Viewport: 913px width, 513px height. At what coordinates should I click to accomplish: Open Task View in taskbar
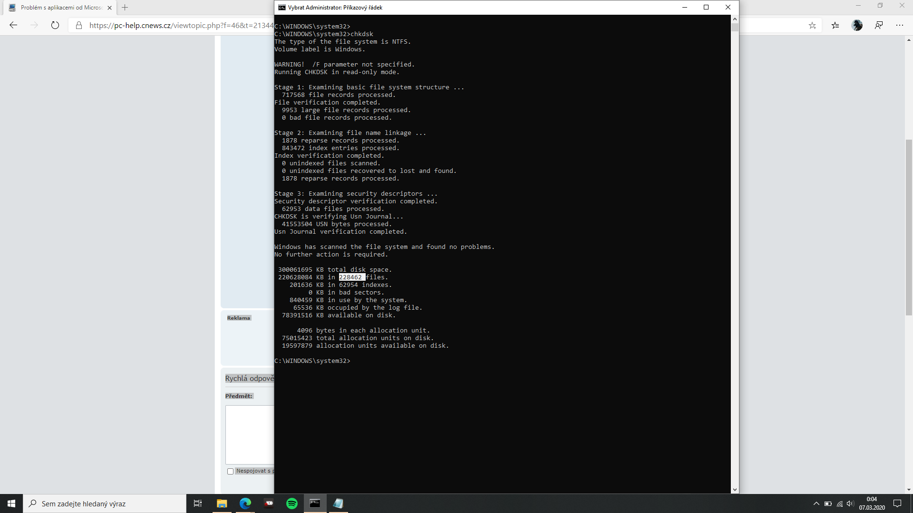click(198, 503)
